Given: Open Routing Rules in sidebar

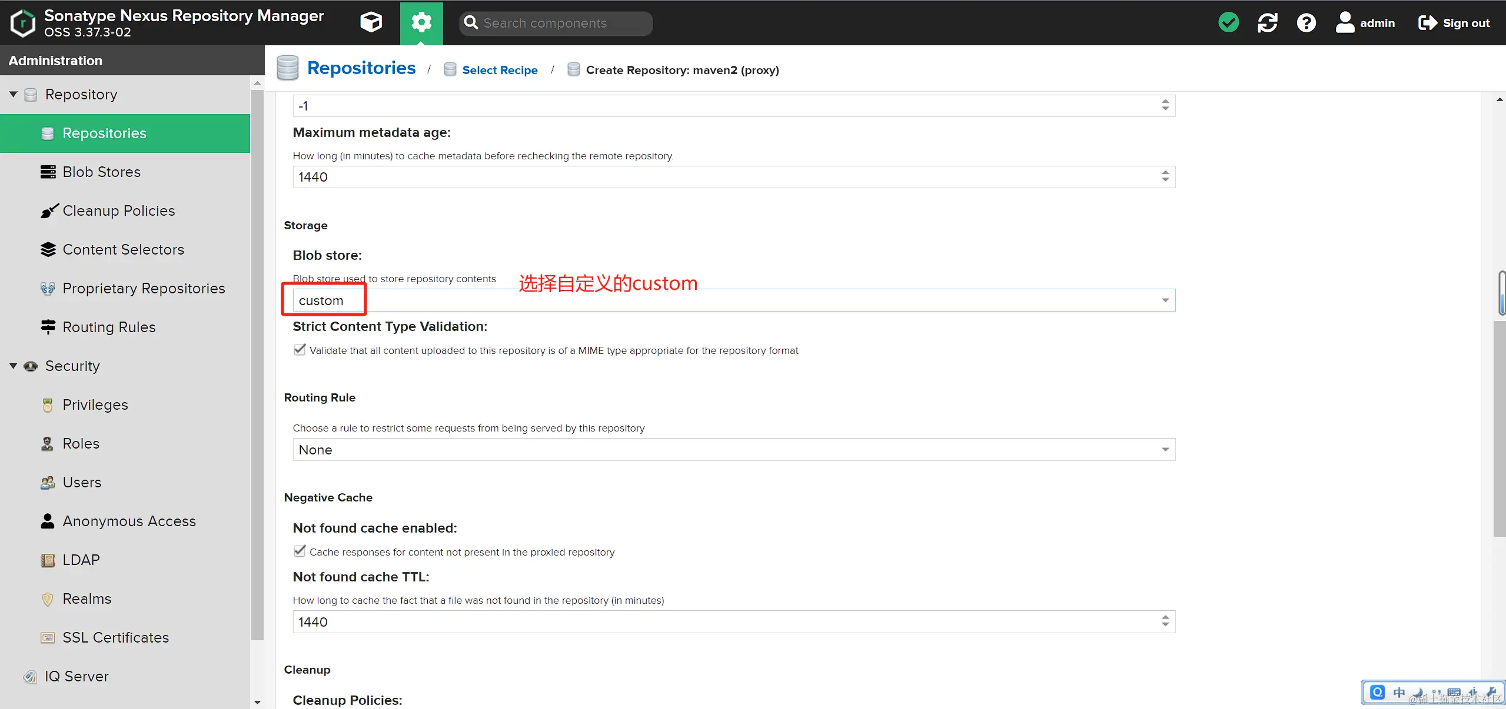Looking at the screenshot, I should pyautogui.click(x=109, y=327).
